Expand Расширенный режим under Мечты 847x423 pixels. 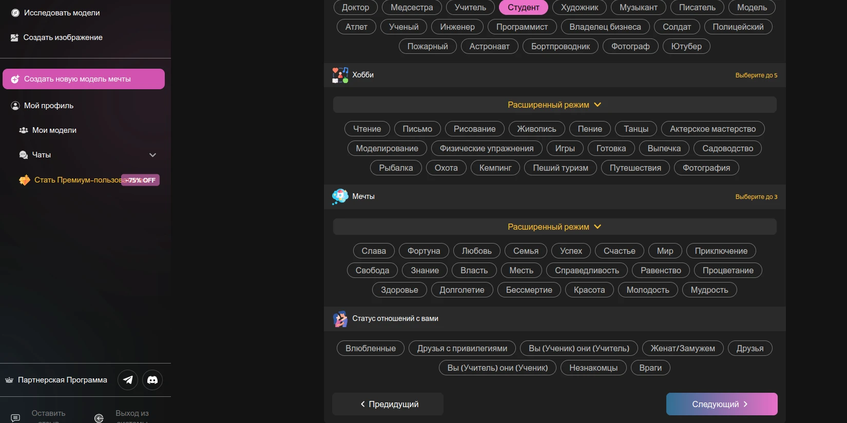[x=554, y=227]
